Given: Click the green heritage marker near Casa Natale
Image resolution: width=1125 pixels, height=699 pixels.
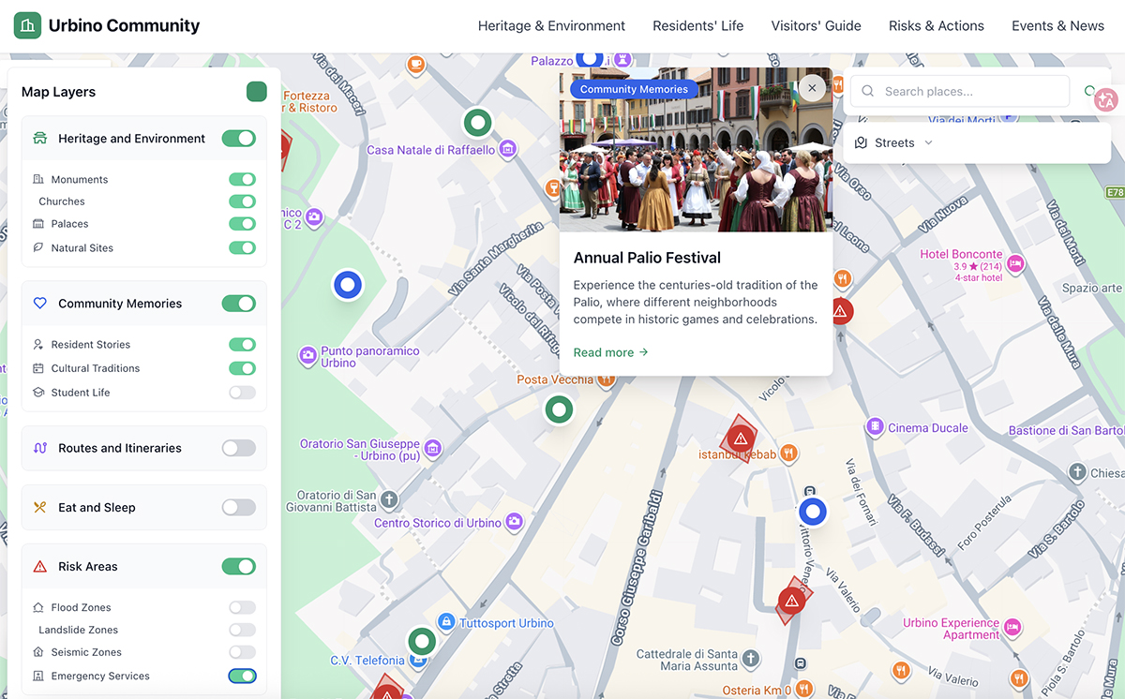Looking at the screenshot, I should [478, 122].
